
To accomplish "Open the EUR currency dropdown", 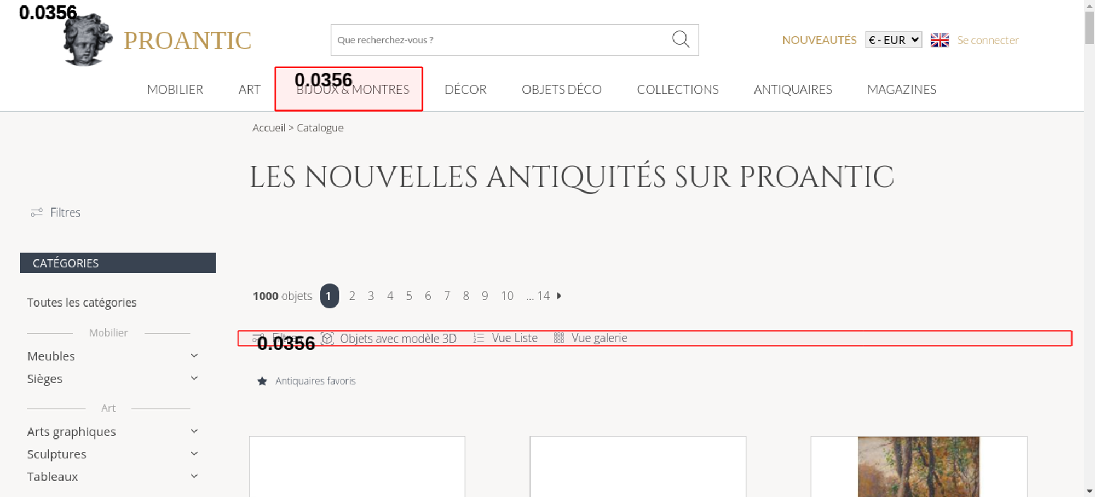I will point(893,40).
